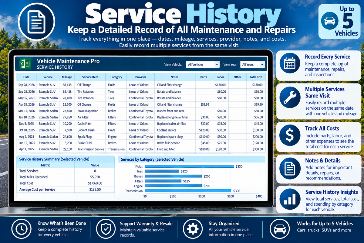Click the Excel icon next to Vehicle Maintenance Pro
Viewport: 364px width, 243px height.
(25, 64)
